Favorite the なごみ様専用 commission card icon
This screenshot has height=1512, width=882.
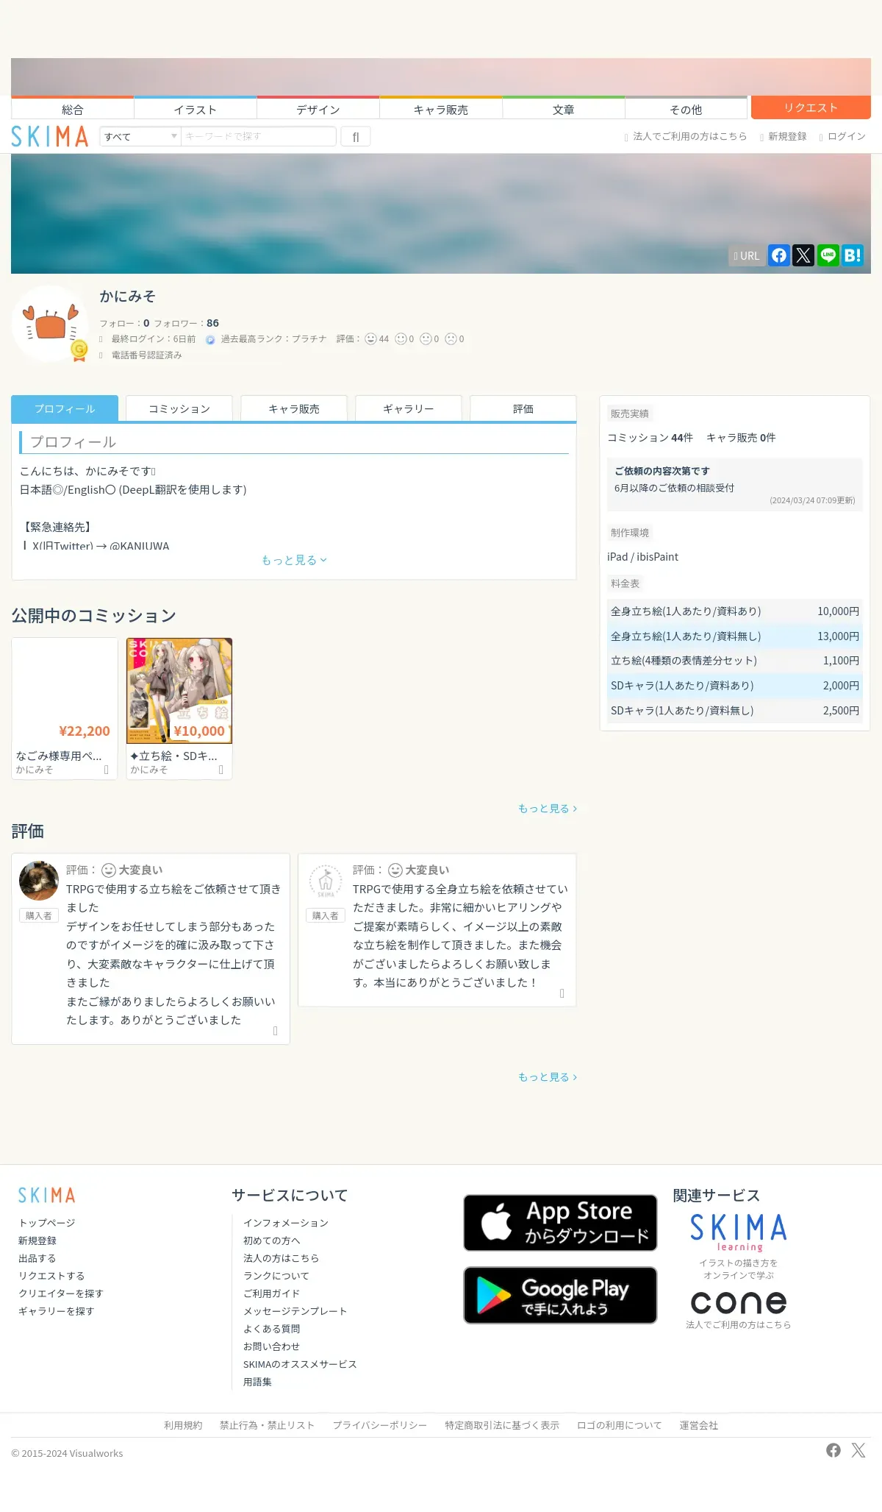tap(106, 770)
